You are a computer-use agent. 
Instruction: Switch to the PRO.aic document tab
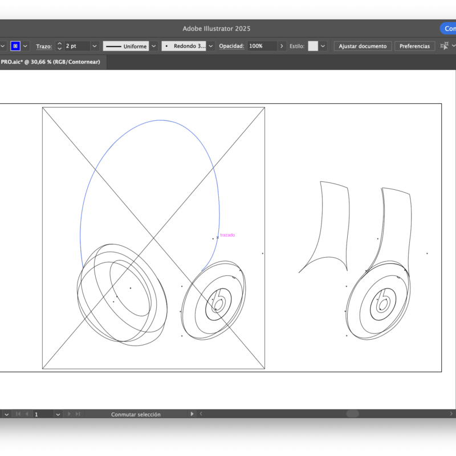click(x=50, y=62)
